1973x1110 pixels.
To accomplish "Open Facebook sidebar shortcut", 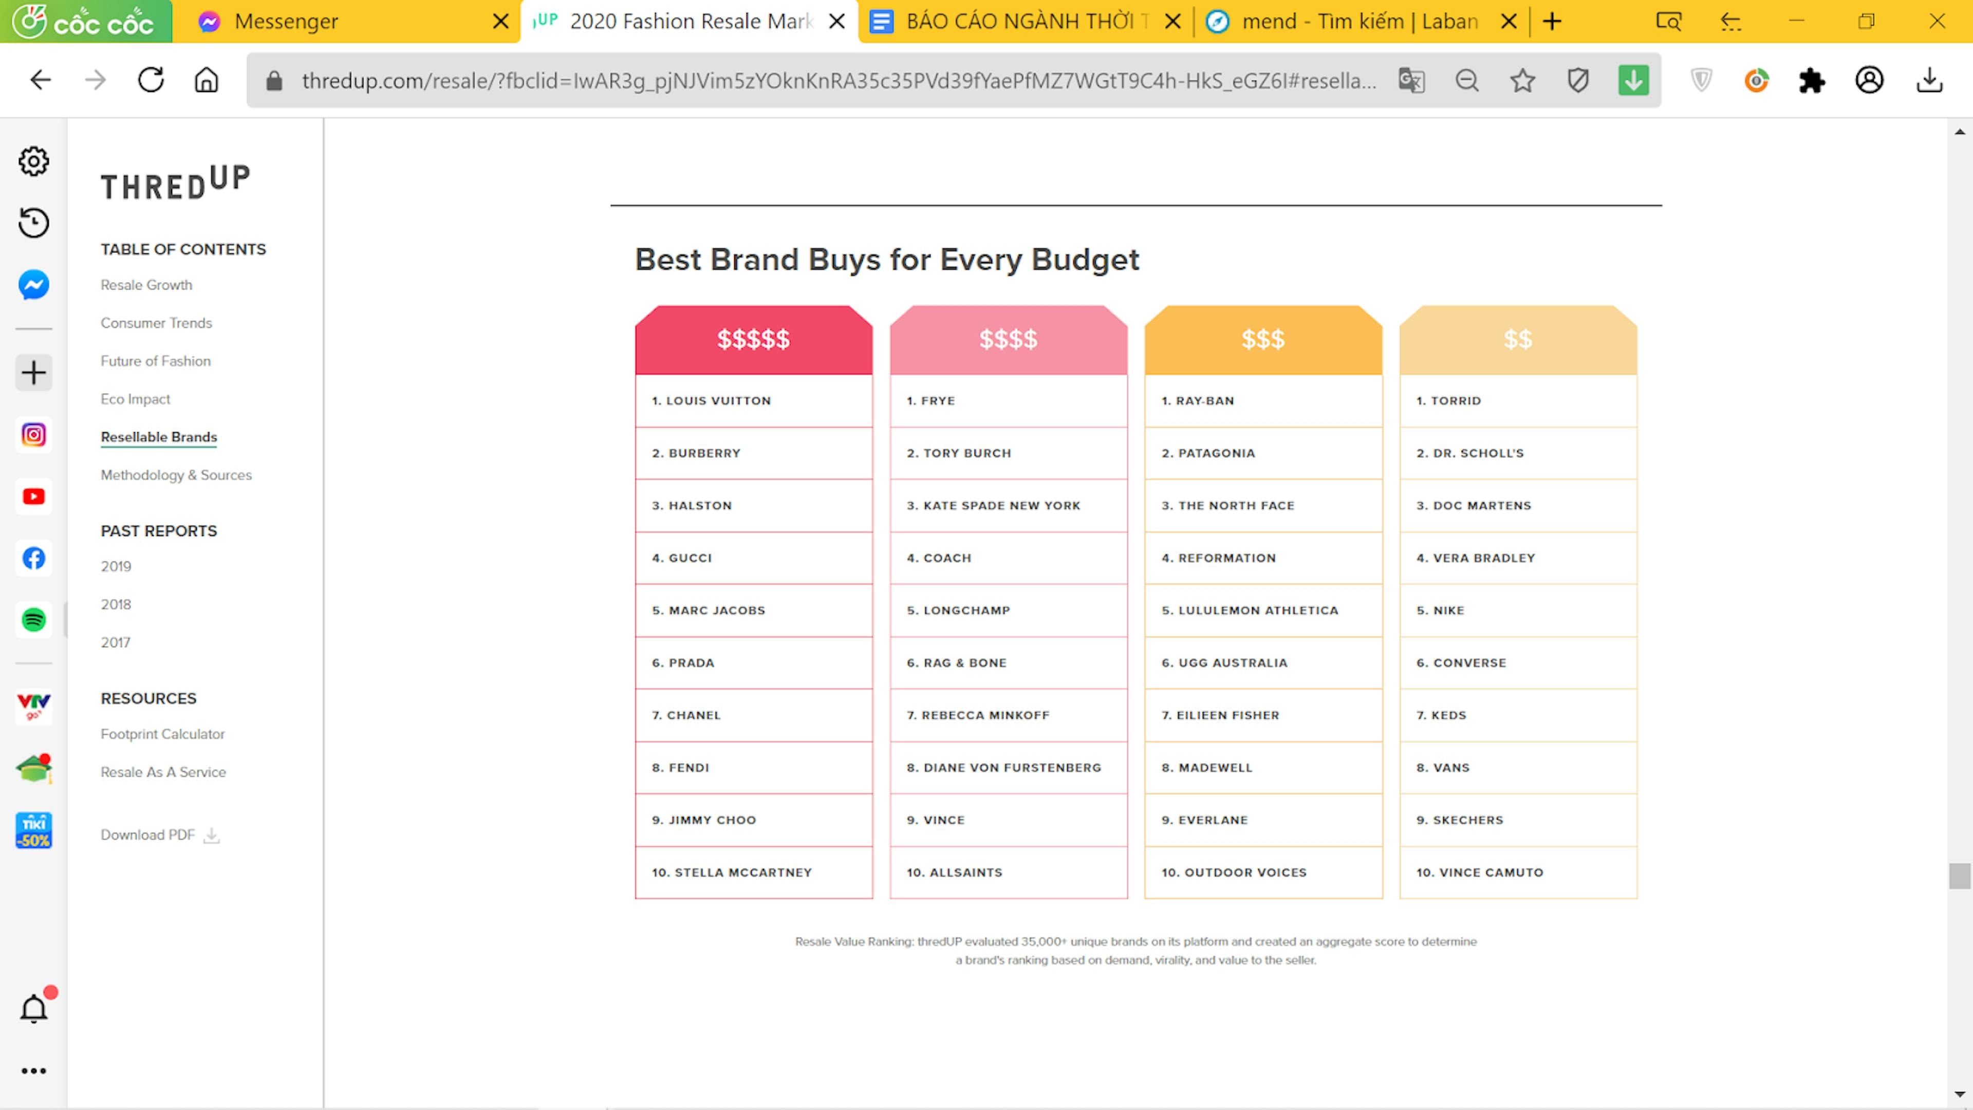I will pyautogui.click(x=34, y=558).
